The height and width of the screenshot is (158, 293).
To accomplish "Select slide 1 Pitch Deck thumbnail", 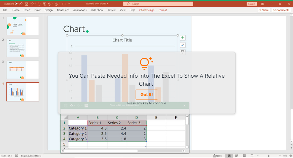I will (x=23, y=26).
